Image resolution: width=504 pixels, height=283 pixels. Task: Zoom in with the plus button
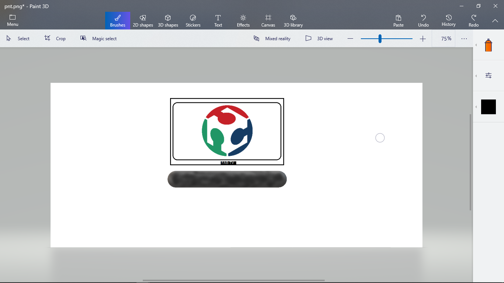click(423, 39)
